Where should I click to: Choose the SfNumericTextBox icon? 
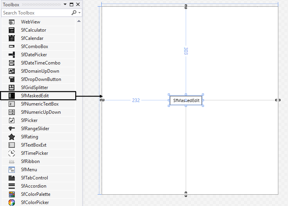pos(12,104)
